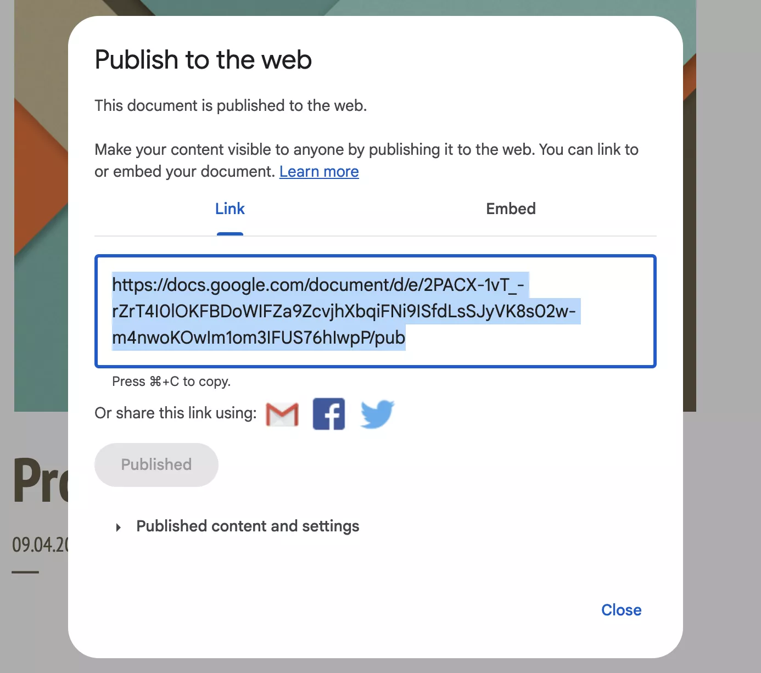Close the Publish to the web dialog
This screenshot has width=761, height=673.
[621, 610]
